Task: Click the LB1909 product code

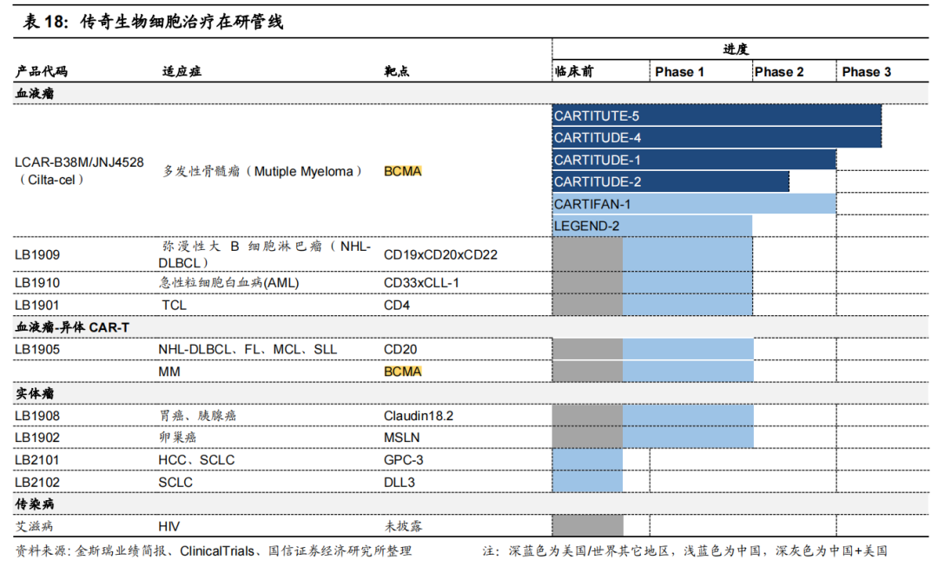Action: pos(38,255)
